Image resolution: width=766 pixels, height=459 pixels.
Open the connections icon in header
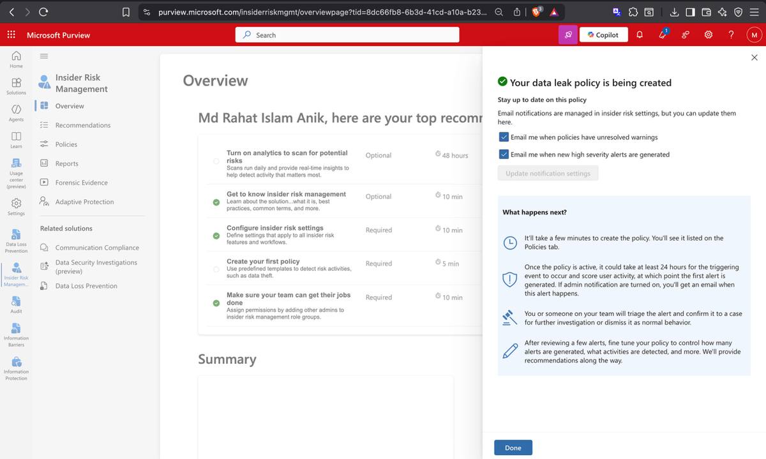pos(686,34)
